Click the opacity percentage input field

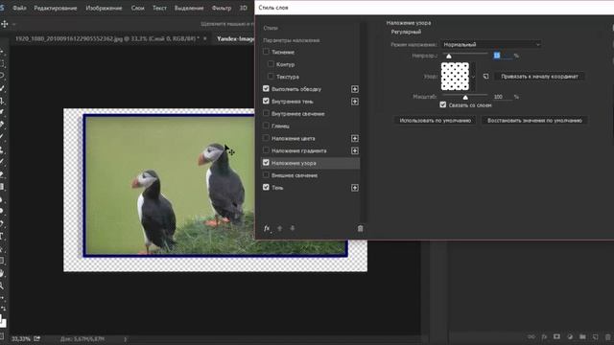[x=503, y=56]
